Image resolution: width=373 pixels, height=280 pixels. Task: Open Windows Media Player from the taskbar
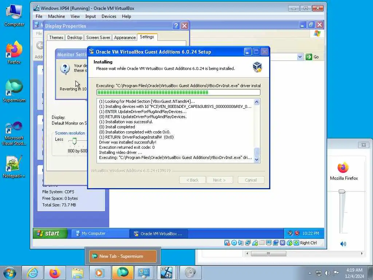tap(100, 273)
